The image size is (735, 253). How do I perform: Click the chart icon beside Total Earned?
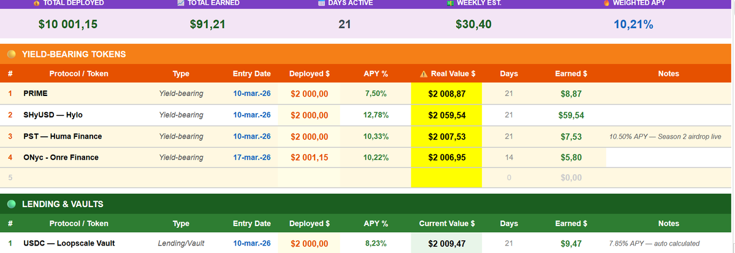(180, 3)
